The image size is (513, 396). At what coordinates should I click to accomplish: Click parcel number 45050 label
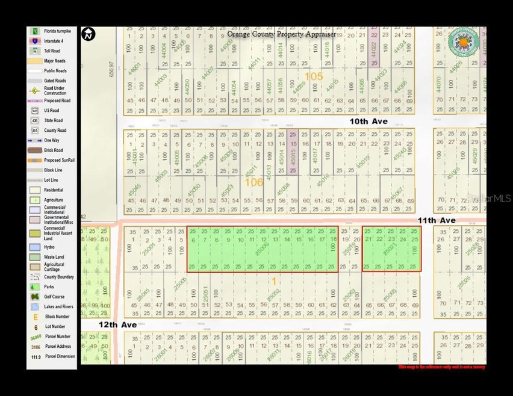click(x=194, y=191)
